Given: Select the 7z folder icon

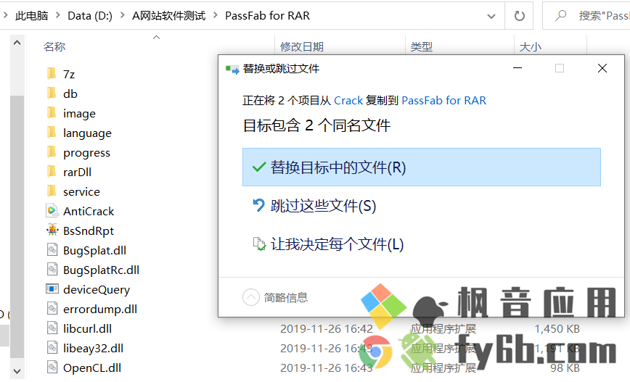Looking at the screenshot, I should 52,74.
